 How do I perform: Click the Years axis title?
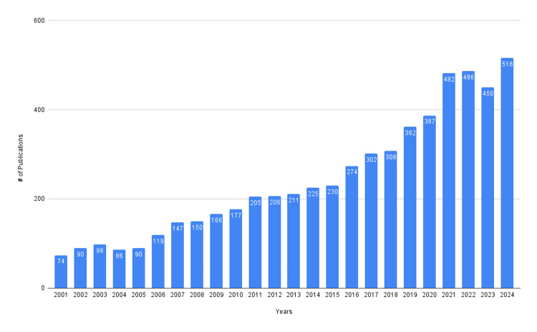point(284,311)
